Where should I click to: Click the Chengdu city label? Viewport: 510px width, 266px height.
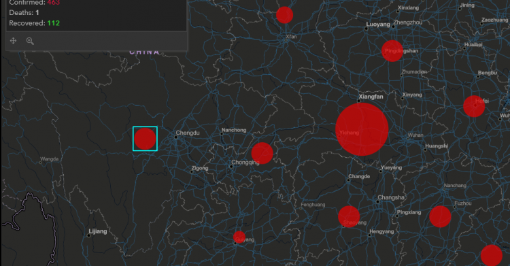click(188, 133)
